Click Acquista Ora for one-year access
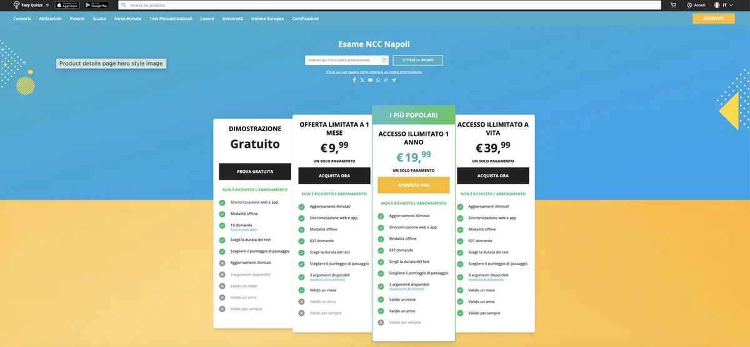The width and height of the screenshot is (750, 347). 413,185
